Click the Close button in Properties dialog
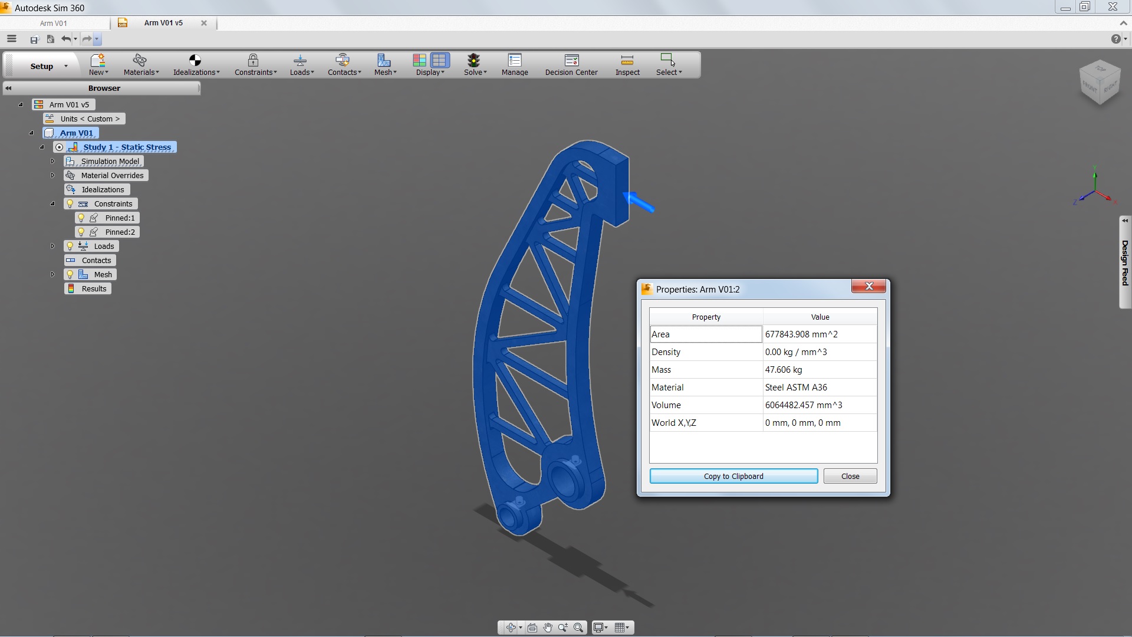The height and width of the screenshot is (637, 1132). [x=850, y=476]
